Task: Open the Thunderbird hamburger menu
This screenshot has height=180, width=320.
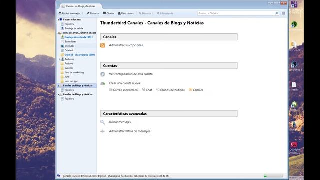Action: coord(283,13)
